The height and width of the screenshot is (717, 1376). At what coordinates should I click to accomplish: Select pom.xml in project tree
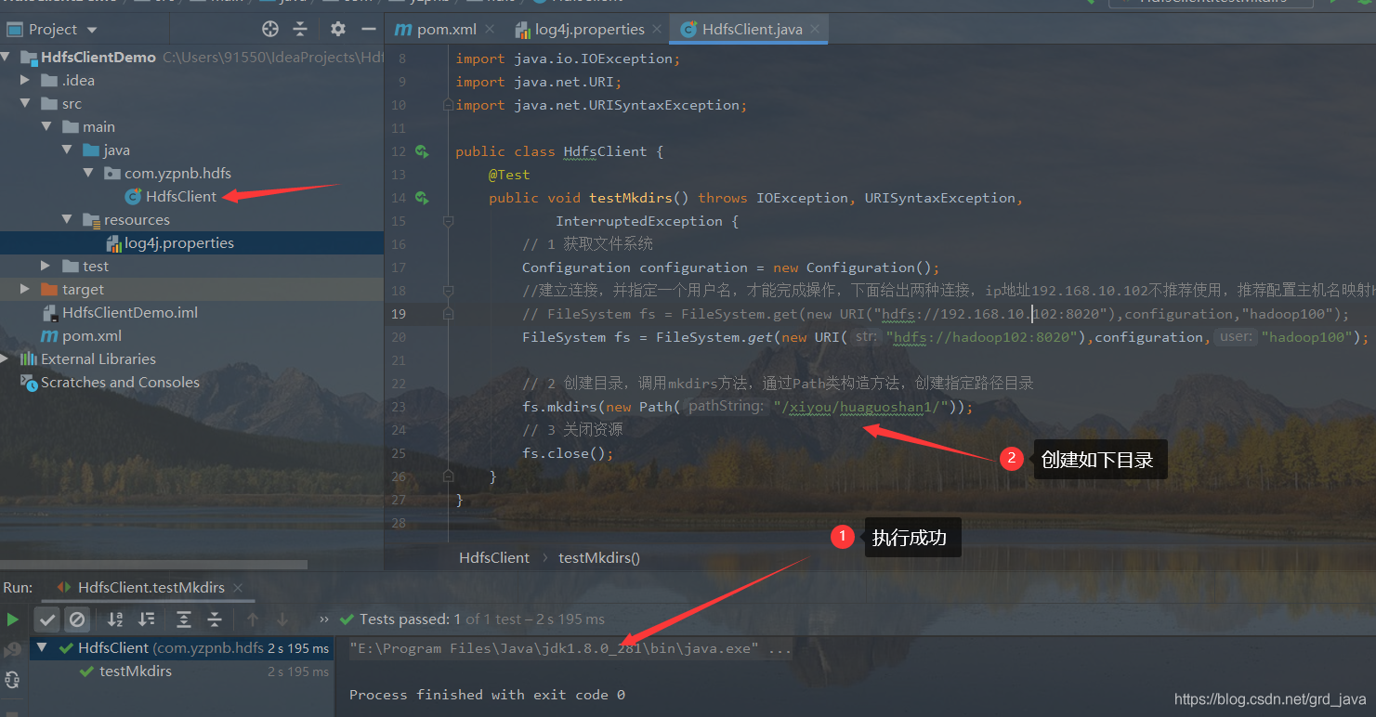[91, 336]
